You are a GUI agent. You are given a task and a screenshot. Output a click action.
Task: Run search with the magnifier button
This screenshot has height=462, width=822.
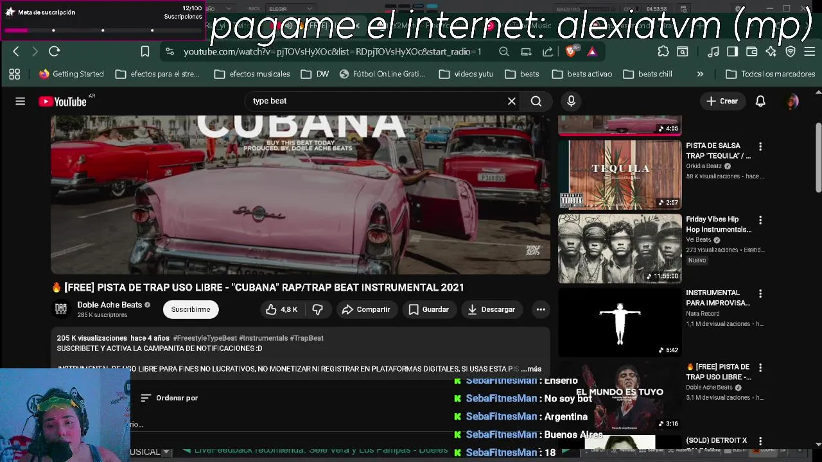(536, 101)
